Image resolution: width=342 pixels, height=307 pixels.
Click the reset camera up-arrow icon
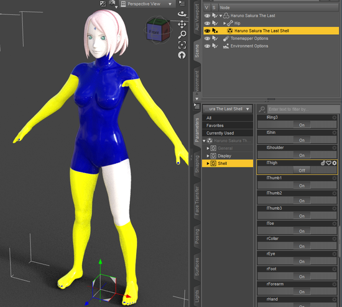click(182, 55)
